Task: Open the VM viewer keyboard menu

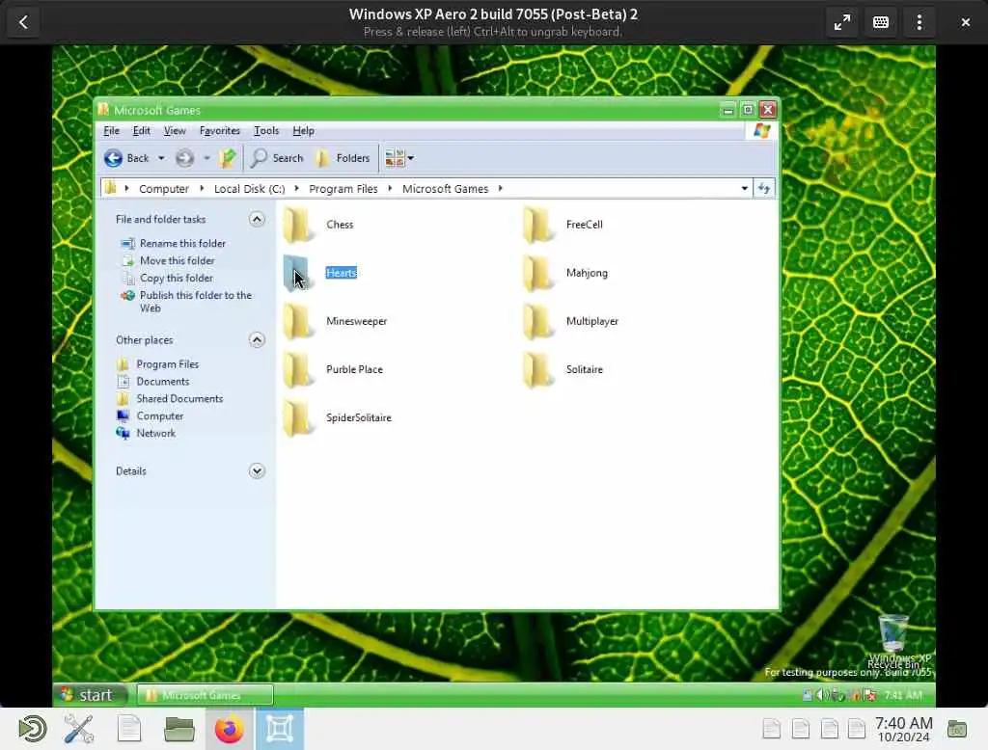Action: click(881, 23)
